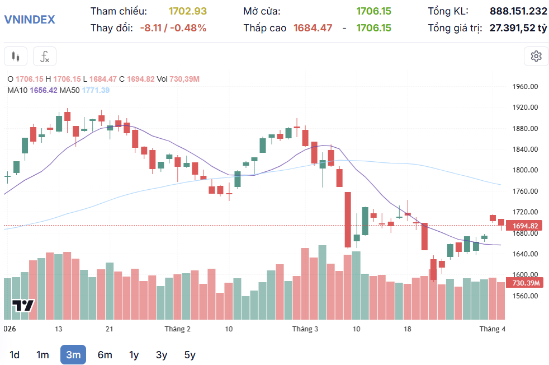Click the TradingView logo on chart
Screen dimensions: 549x365
click(x=23, y=306)
